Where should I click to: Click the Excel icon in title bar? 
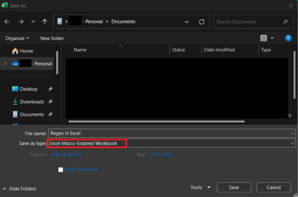tap(4, 5)
